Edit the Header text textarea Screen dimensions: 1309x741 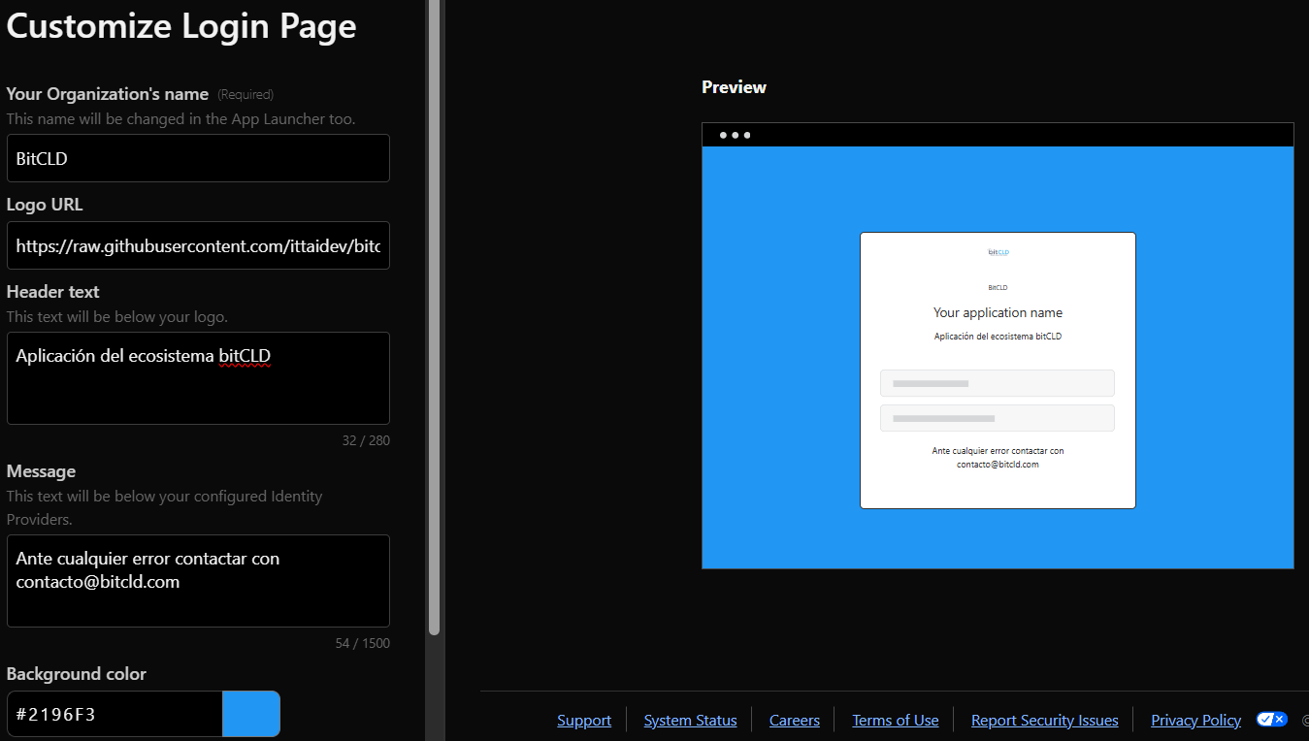point(198,378)
